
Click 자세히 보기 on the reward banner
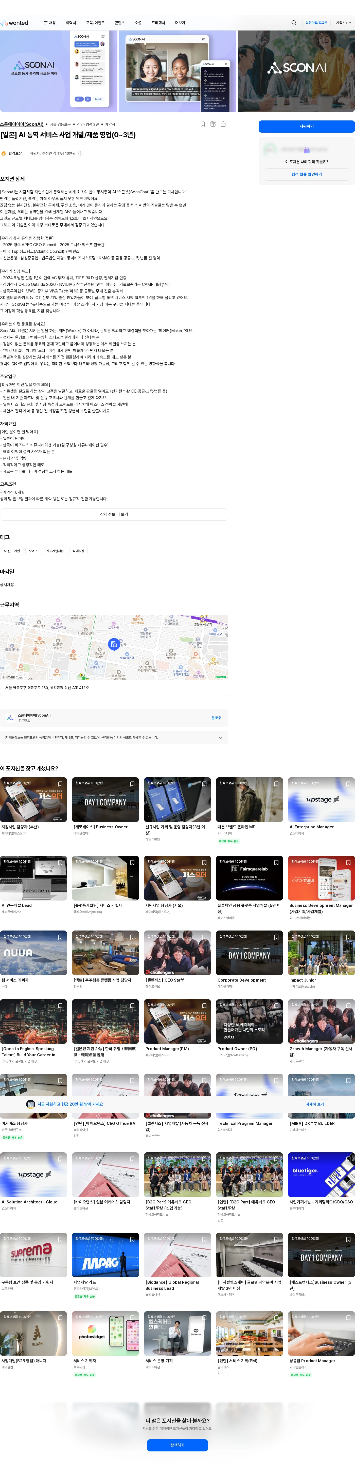coord(314,1104)
